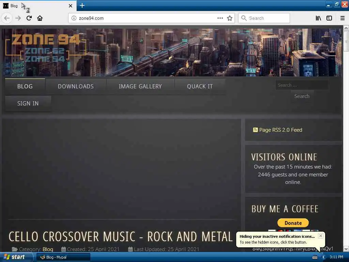Open the SIGN IN menu item
The height and width of the screenshot is (262, 349).
pos(28,104)
